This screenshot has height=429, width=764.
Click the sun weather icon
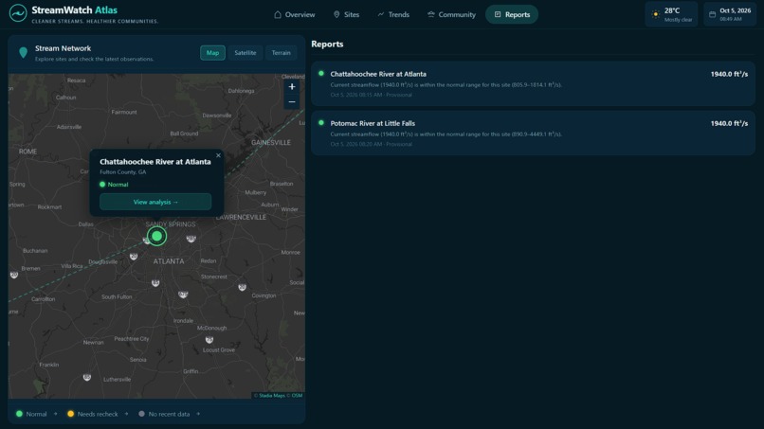coord(656,14)
